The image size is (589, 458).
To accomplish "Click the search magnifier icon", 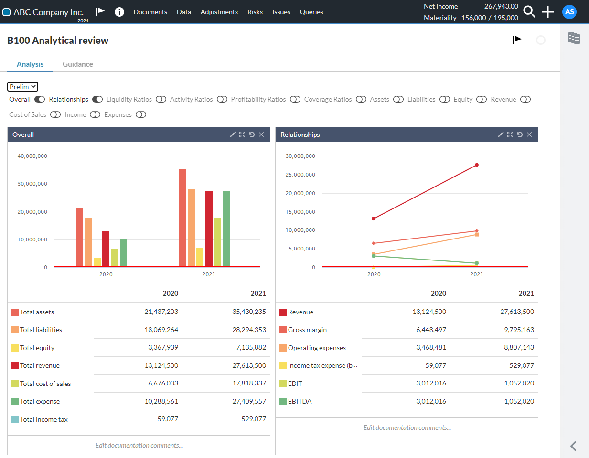I will coord(529,12).
